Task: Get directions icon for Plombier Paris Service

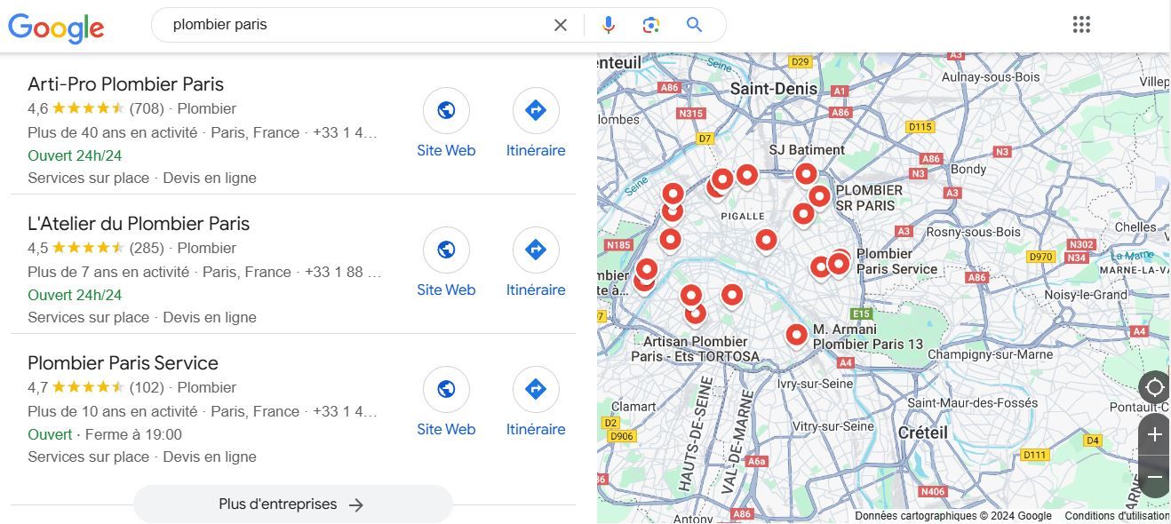Action: [x=536, y=389]
